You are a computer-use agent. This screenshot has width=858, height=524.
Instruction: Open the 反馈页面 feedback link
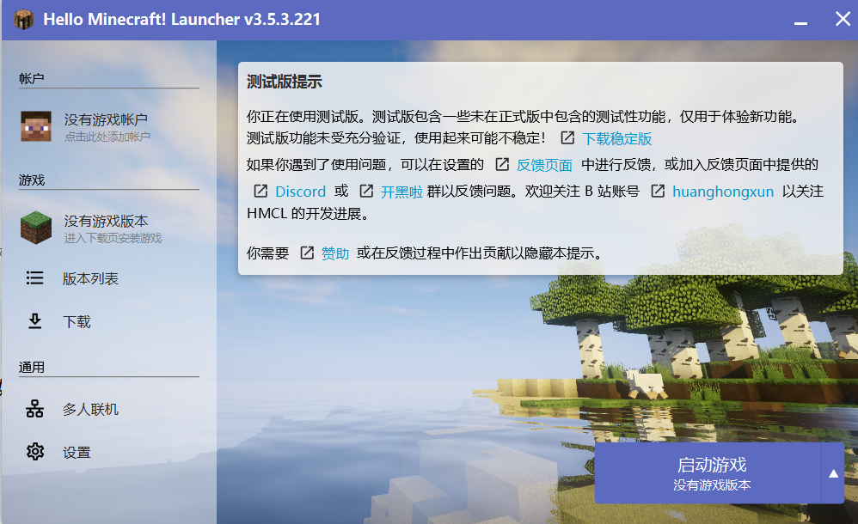[x=544, y=165]
